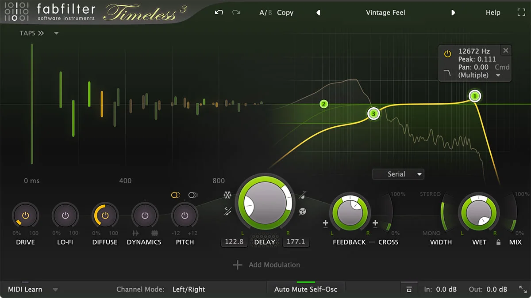The height and width of the screenshot is (298, 531).
Task: Switch to the B preset slot
Action: (270, 12)
